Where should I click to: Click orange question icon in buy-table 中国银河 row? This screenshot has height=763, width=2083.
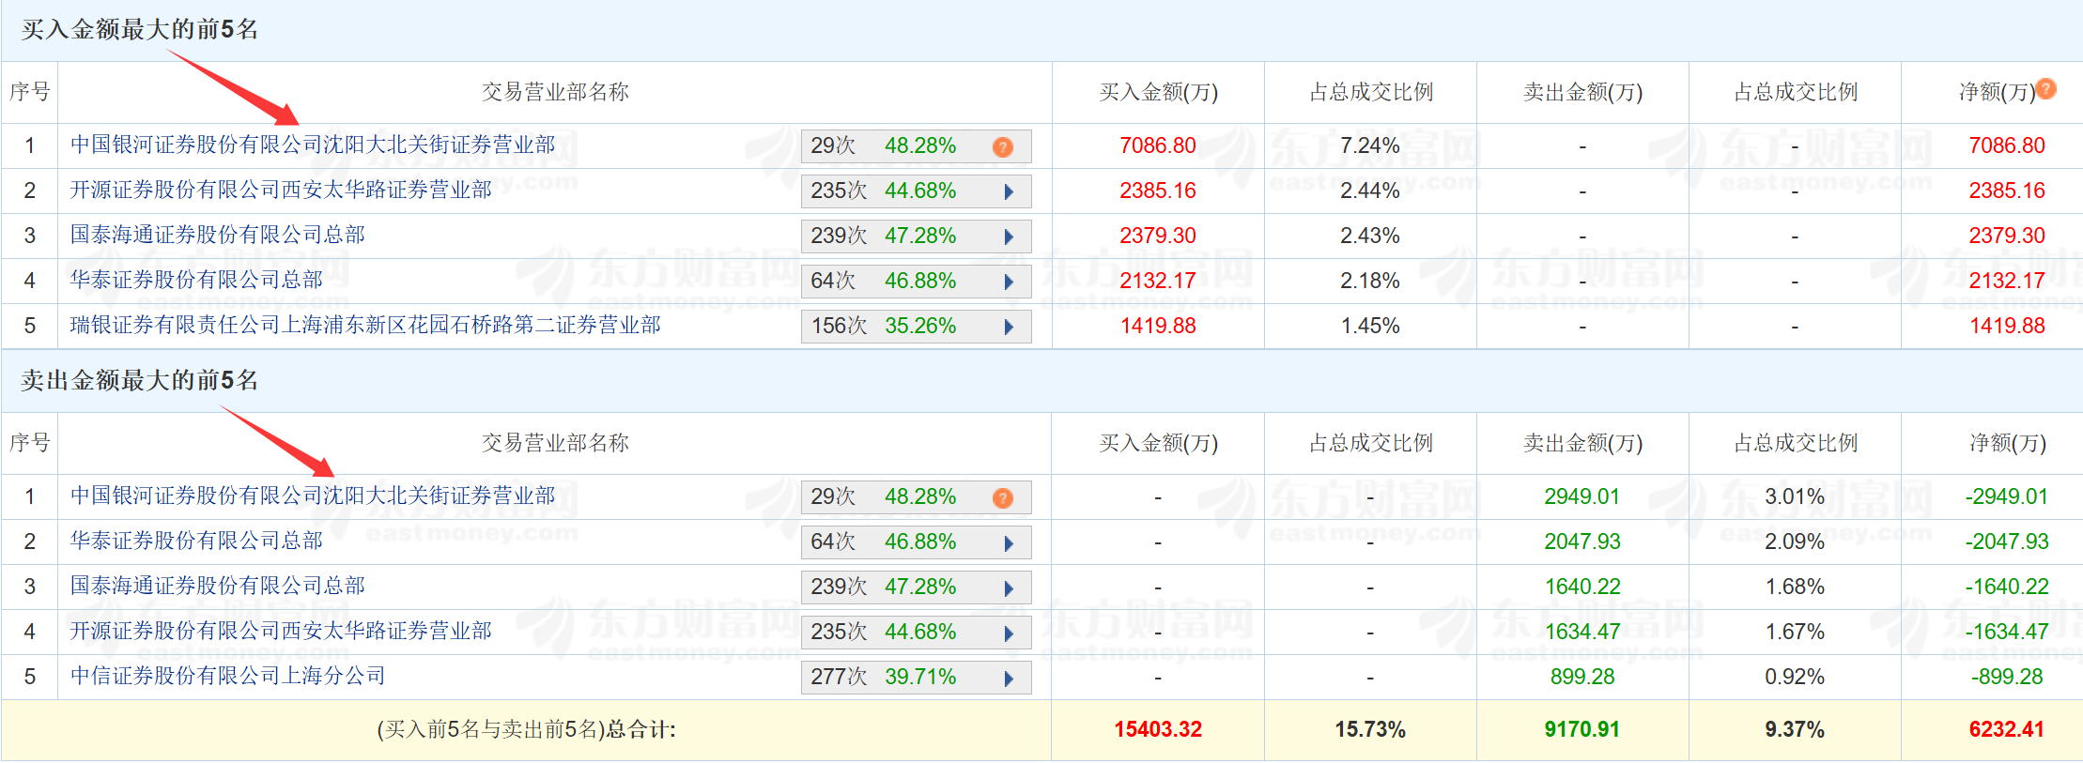1003,147
